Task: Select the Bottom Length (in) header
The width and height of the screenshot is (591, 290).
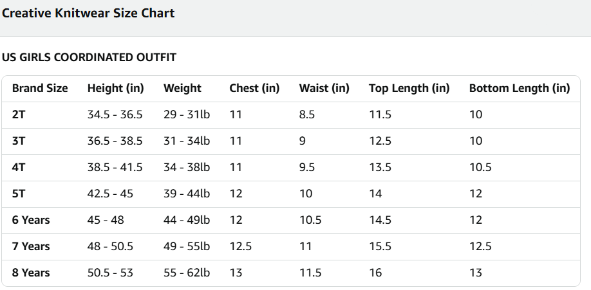Action: pyautogui.click(x=519, y=88)
